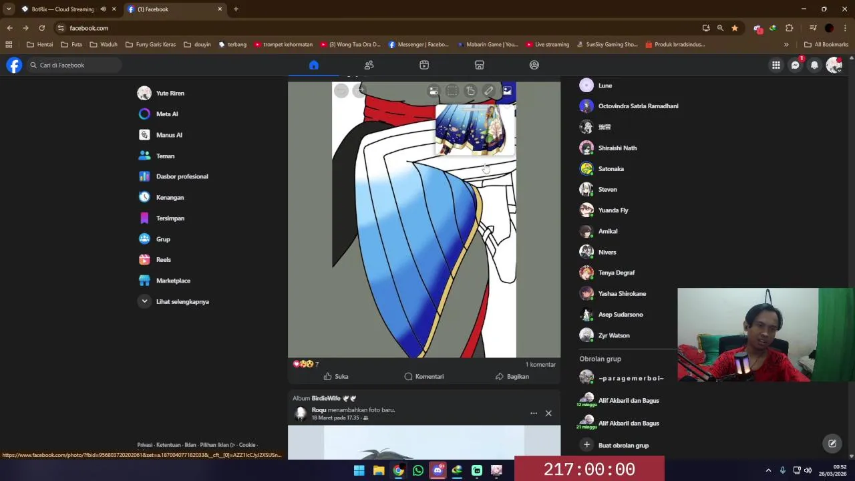
Task: Open the Messenger icon in header
Action: click(x=795, y=65)
